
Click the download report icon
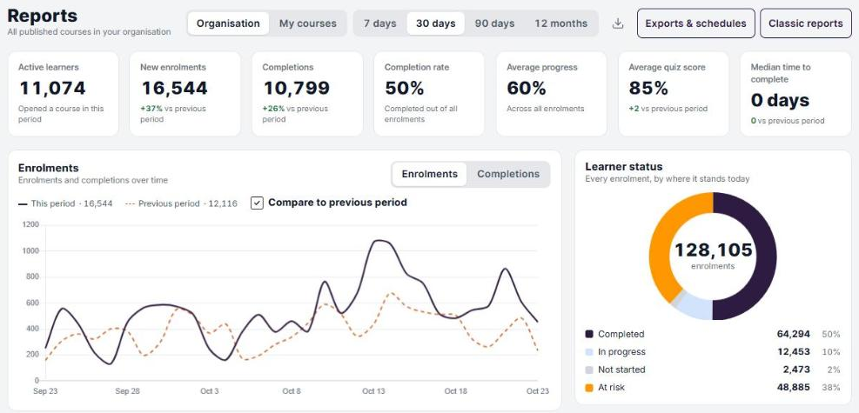click(618, 23)
